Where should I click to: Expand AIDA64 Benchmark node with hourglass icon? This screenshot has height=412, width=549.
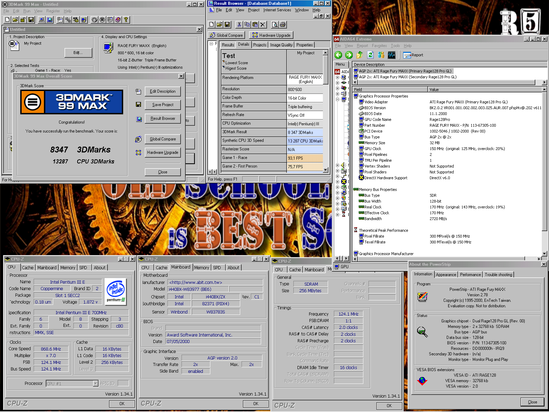(338, 215)
